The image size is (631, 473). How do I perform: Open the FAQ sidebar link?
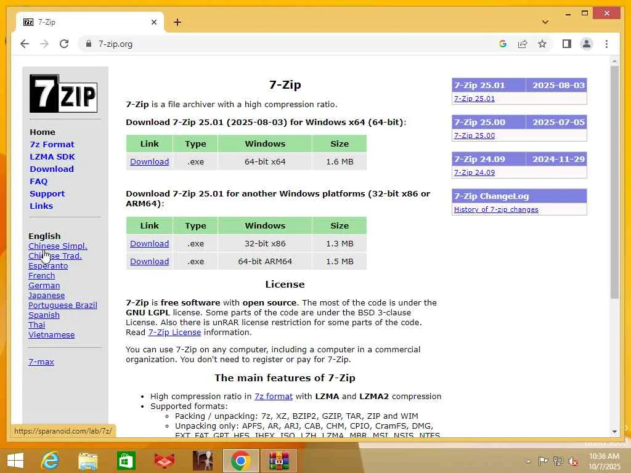click(x=38, y=182)
